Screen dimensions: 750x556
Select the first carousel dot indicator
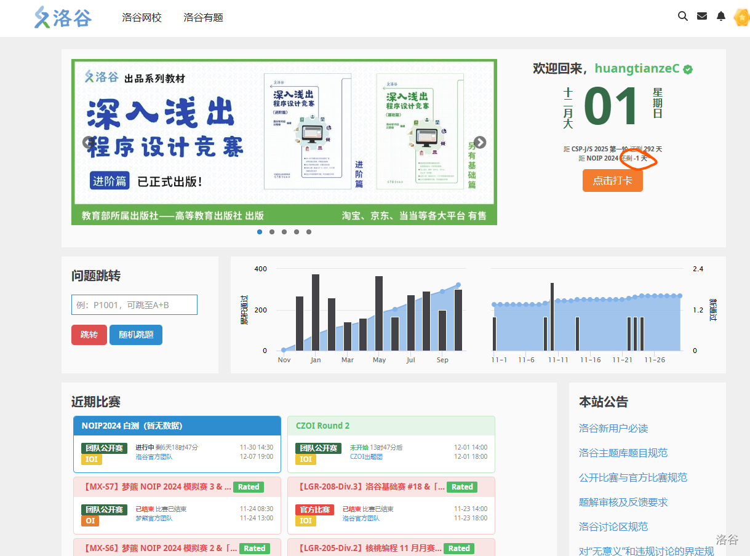click(x=260, y=232)
